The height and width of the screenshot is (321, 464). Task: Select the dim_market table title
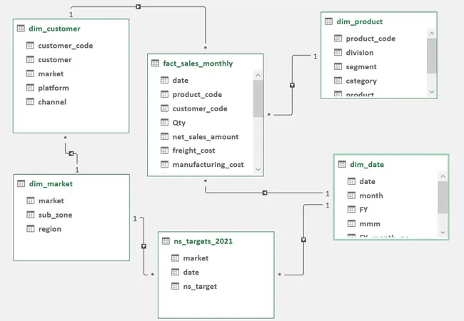pyautogui.click(x=51, y=184)
